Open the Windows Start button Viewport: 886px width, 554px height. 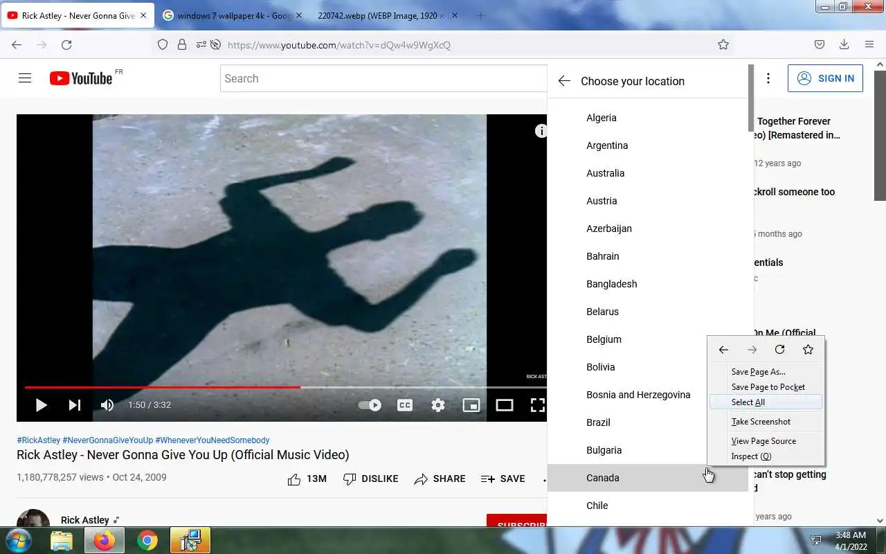coord(18,540)
